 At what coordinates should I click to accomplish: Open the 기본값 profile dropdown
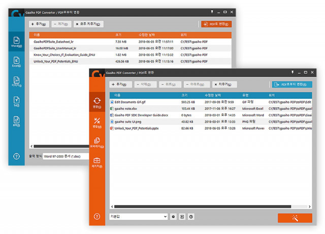tap(139, 217)
